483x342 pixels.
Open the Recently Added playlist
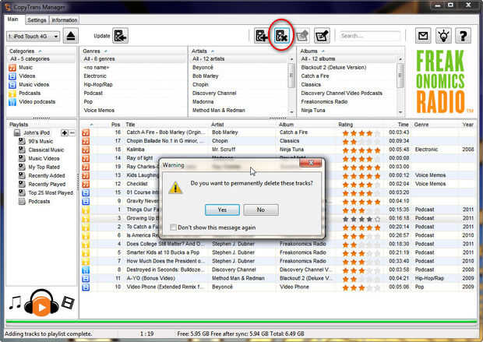point(47,176)
